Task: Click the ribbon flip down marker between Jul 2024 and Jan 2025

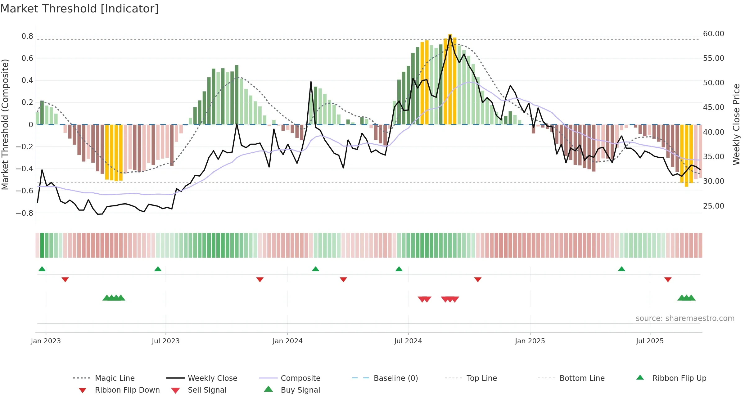Action: point(478,280)
